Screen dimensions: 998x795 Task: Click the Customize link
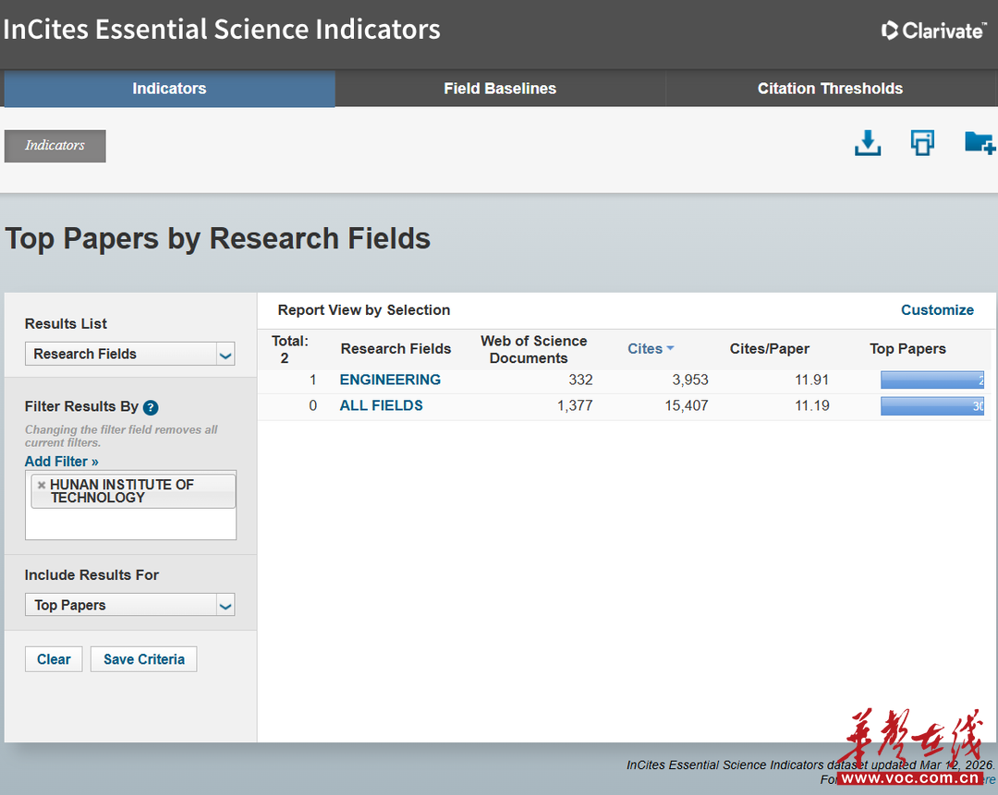coord(937,310)
